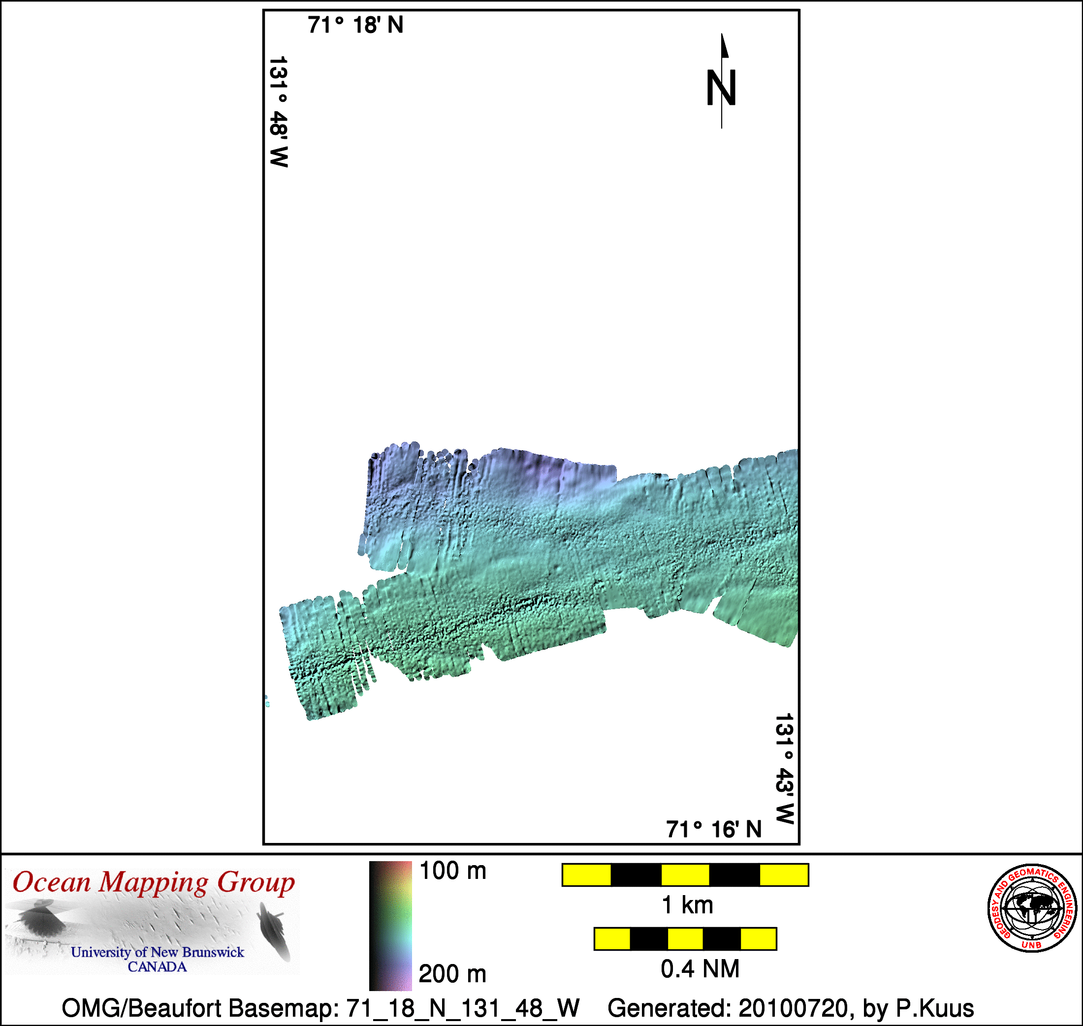Click the 1 km scale bar
Screen dimensions: 1083x1026
click(685, 875)
